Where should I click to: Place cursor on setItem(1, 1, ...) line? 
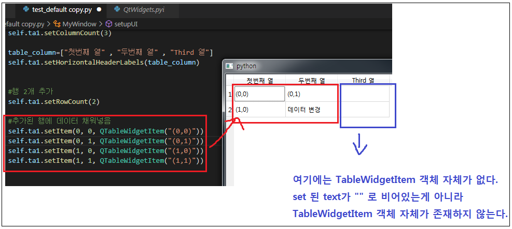[106, 161]
